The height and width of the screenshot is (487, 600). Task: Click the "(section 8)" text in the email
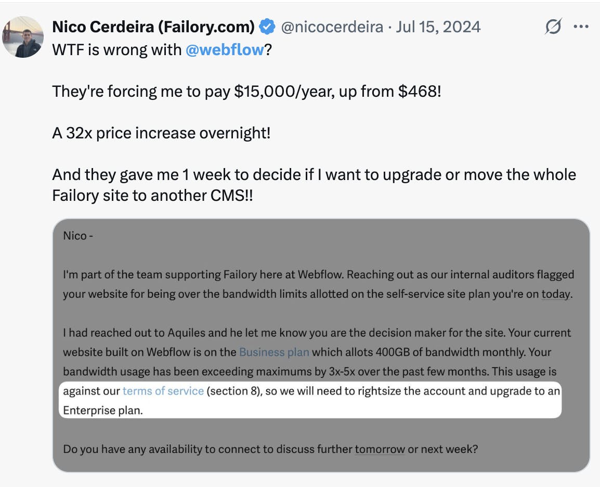pos(233,391)
